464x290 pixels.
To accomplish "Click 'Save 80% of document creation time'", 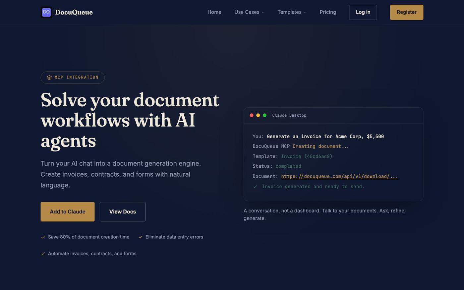I will 88,237.
